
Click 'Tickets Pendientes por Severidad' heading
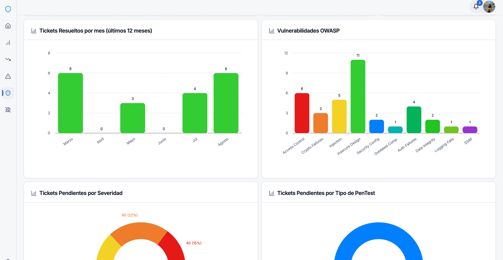(81, 193)
